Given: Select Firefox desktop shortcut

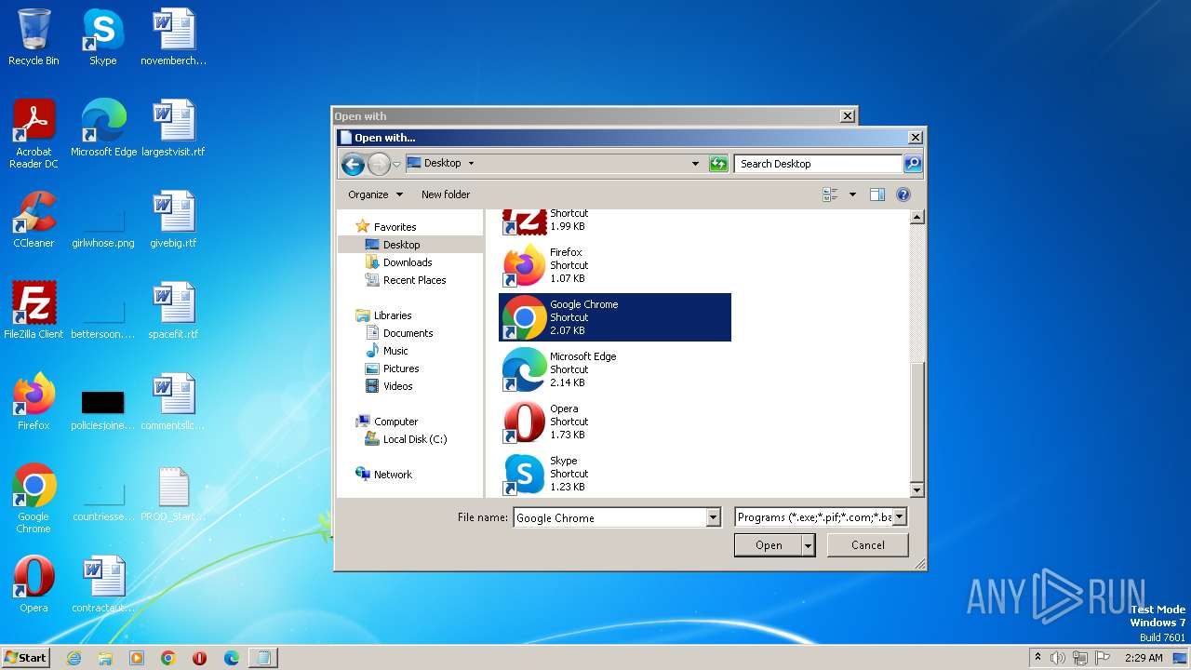Looking at the screenshot, I should tap(33, 402).
